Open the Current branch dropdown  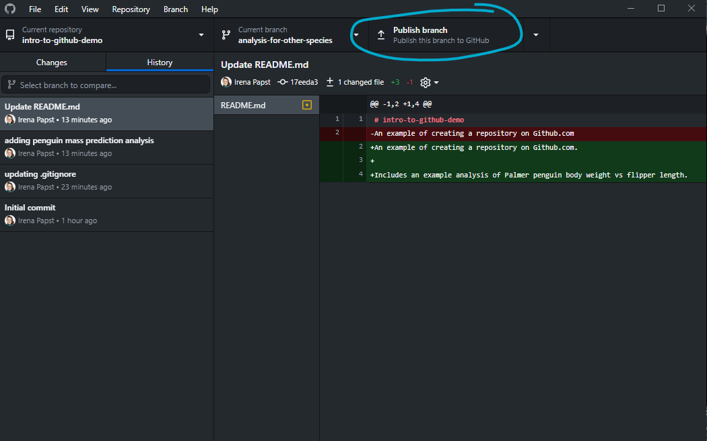pos(356,35)
